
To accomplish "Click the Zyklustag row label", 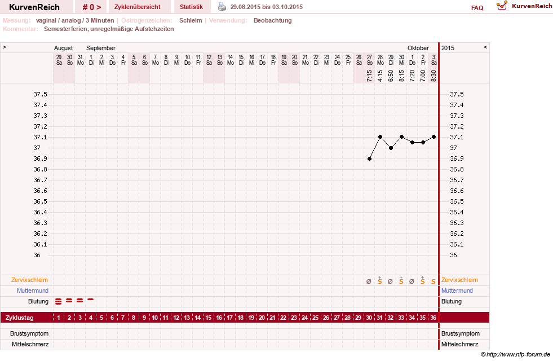I will [19, 318].
